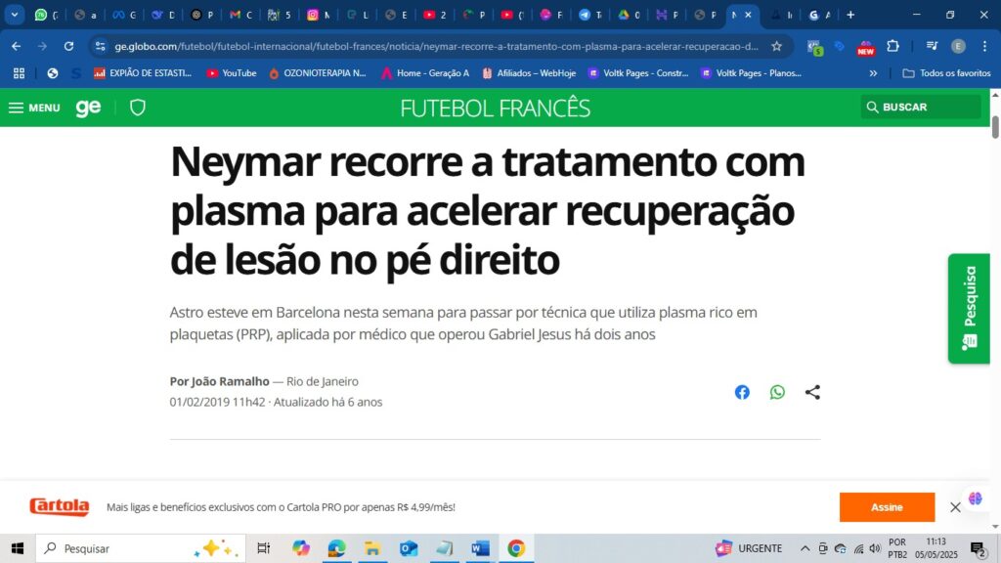Open the EXPIÃO DE ESTASTI... bookmark
This screenshot has height=563, width=1001.
click(143, 73)
